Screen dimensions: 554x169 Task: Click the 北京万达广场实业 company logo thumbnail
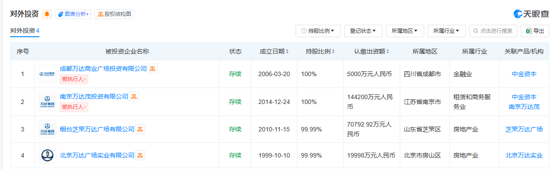(x=47, y=155)
